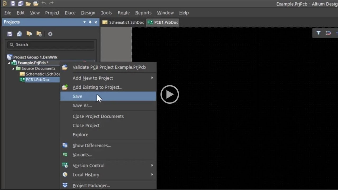Click the snap options icon beside the filter
The height and width of the screenshot is (190, 338).
click(328, 33)
